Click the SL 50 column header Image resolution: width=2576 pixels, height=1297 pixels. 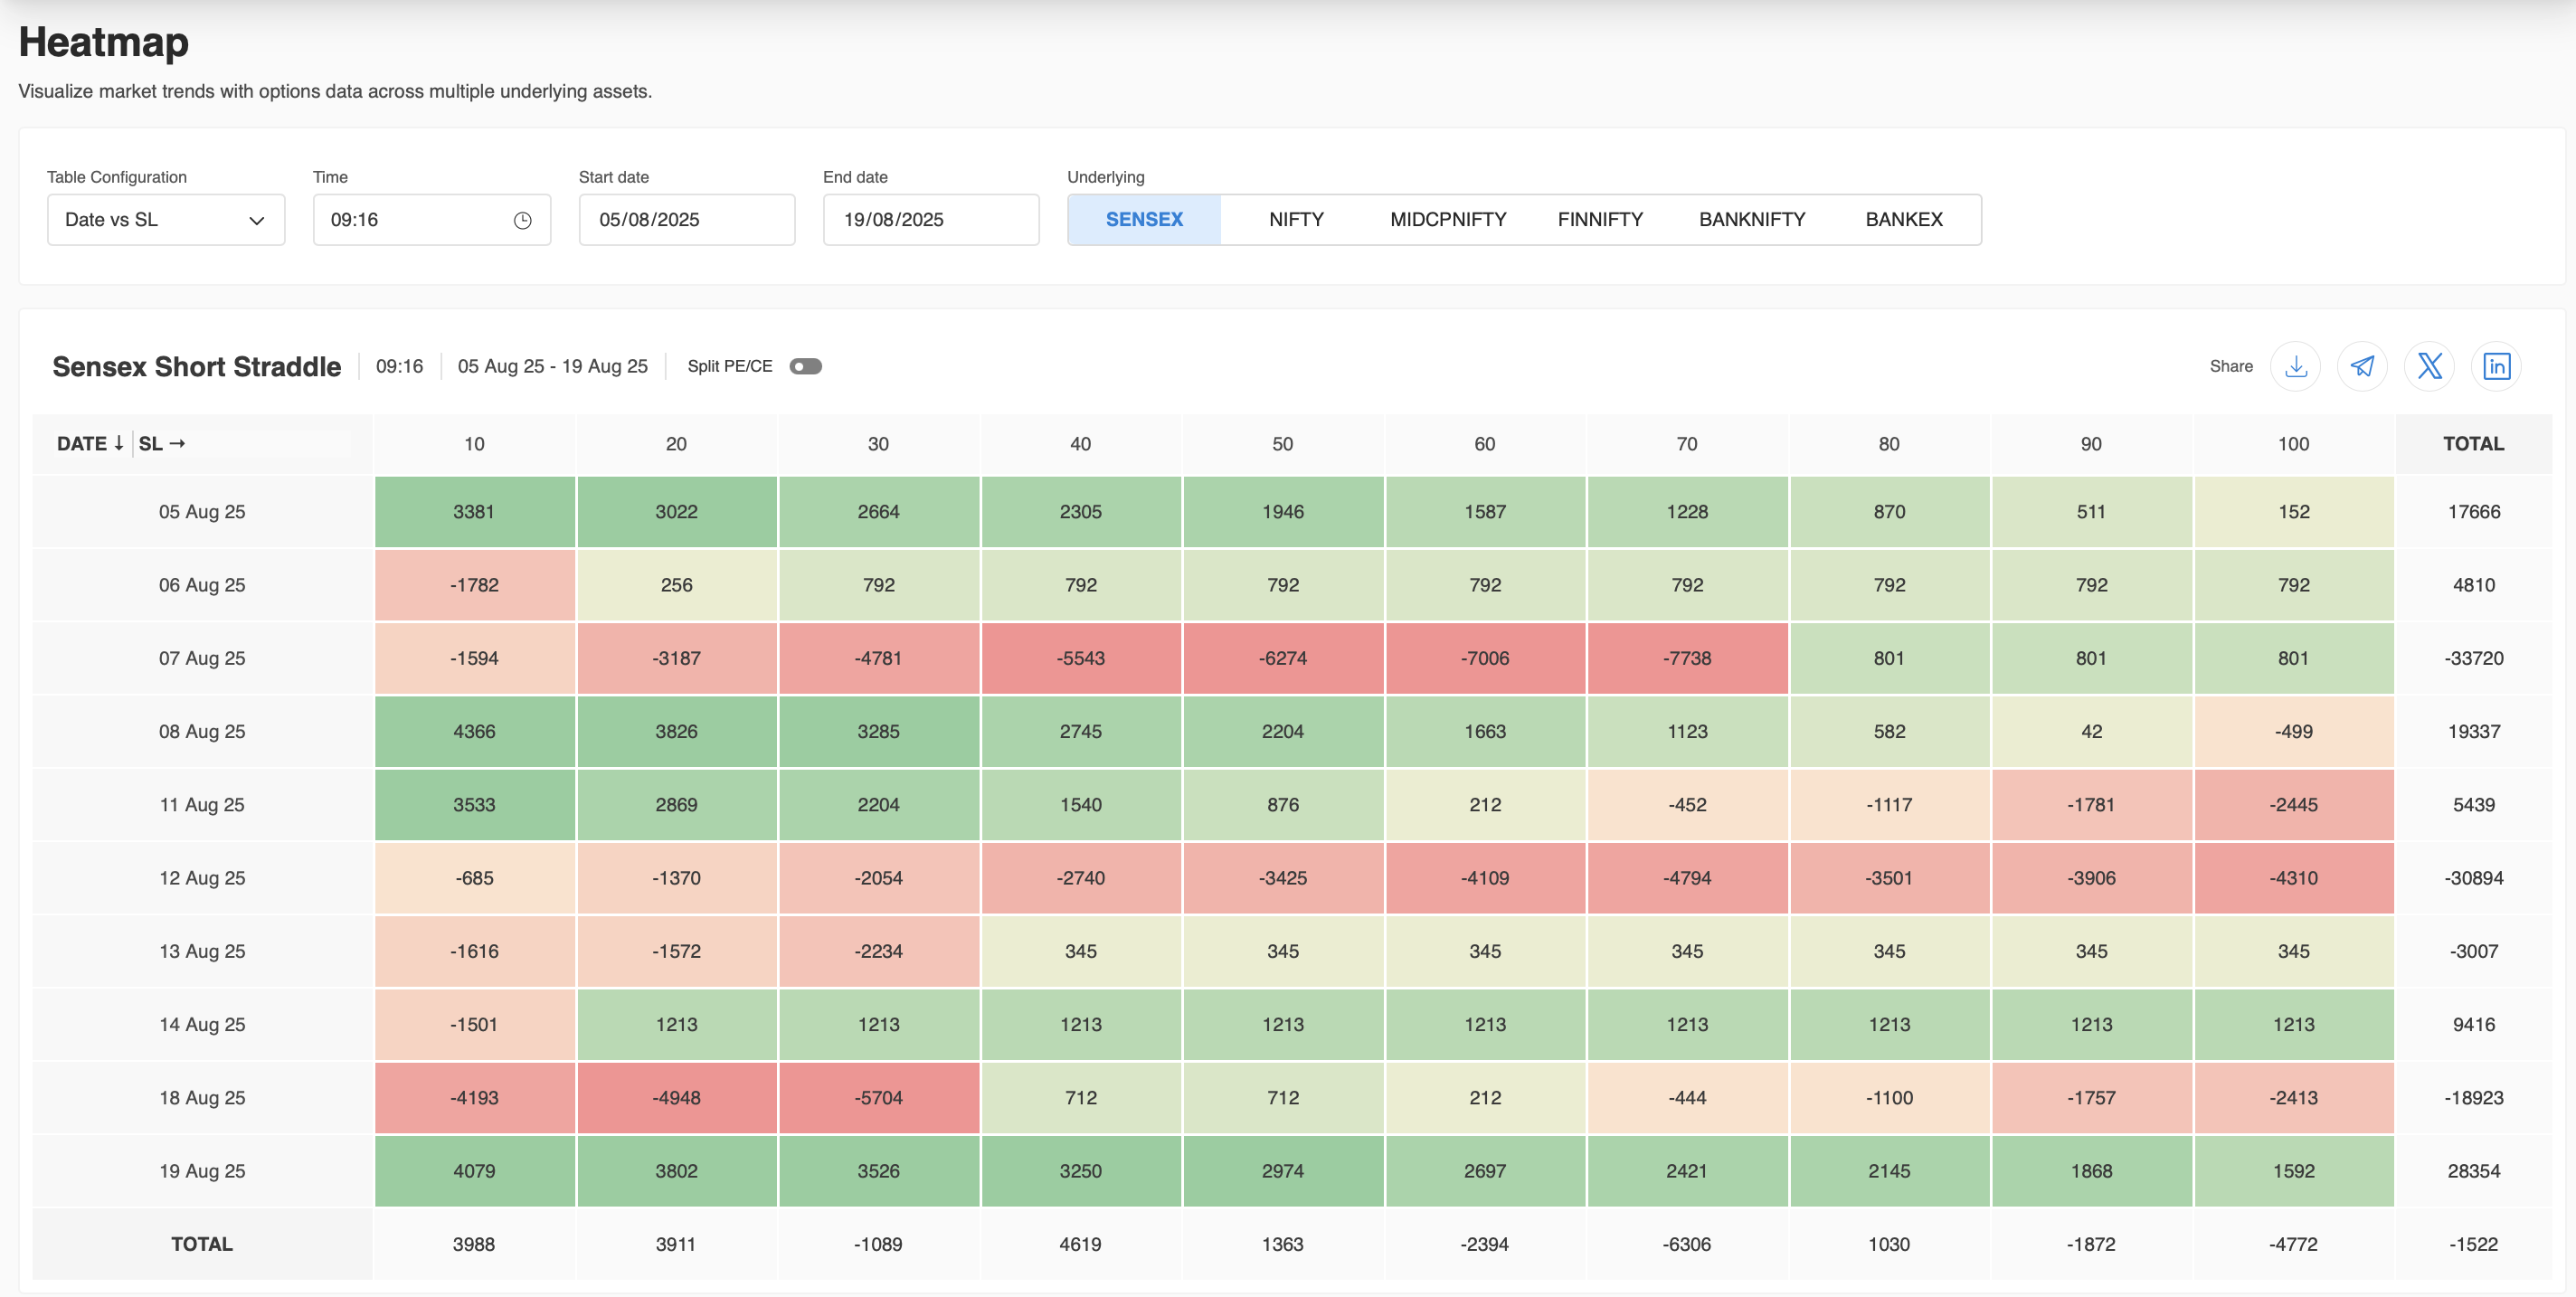(1282, 443)
